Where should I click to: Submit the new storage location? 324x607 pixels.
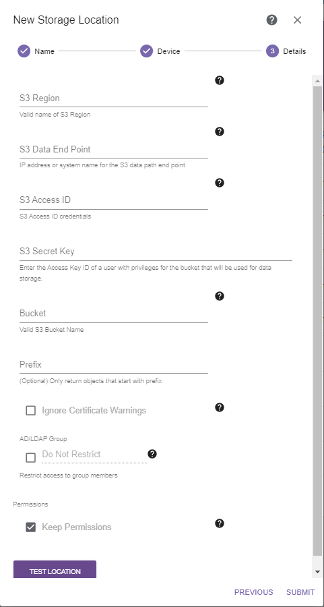300,592
